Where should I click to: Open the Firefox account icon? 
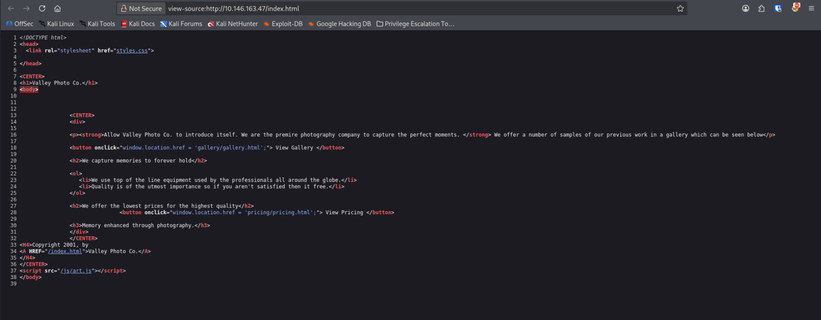(745, 9)
